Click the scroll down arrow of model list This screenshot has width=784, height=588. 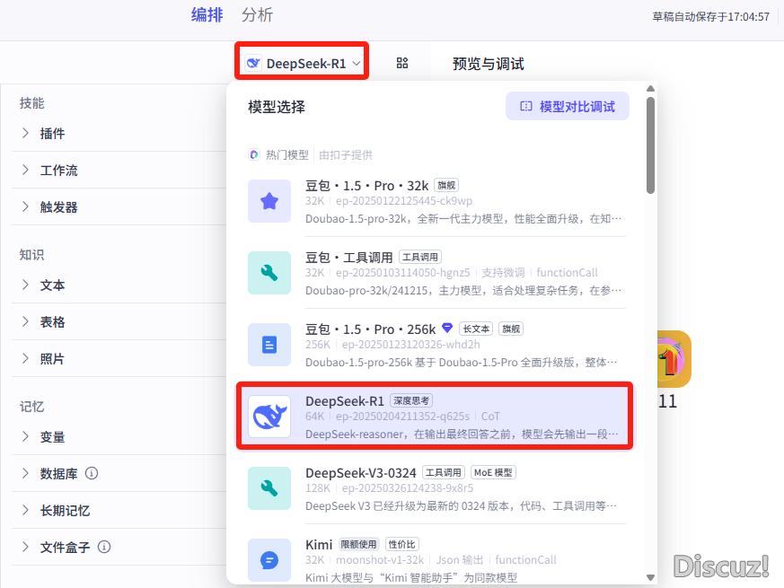tap(650, 577)
